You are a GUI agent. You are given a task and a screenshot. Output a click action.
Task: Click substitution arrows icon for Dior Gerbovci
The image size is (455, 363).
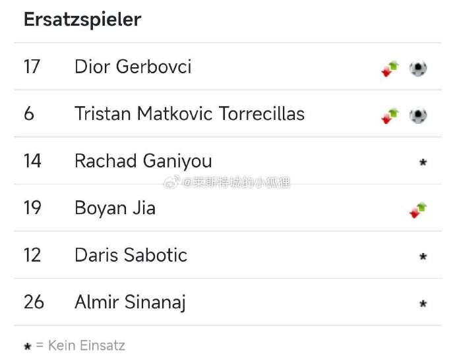390,69
